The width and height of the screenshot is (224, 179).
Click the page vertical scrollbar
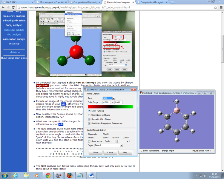pyautogui.click(x=223, y=49)
